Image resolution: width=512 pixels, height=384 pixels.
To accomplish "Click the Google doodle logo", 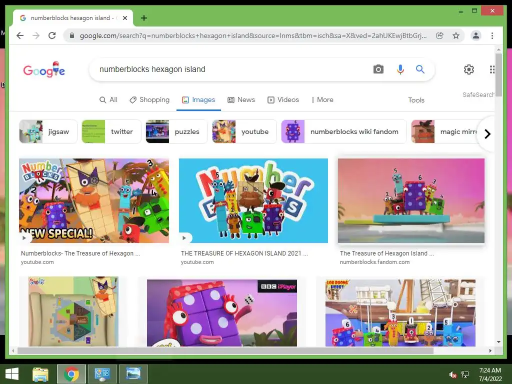I will click(x=44, y=69).
